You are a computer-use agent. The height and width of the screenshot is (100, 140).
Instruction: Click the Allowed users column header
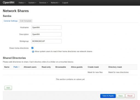click(30, 67)
